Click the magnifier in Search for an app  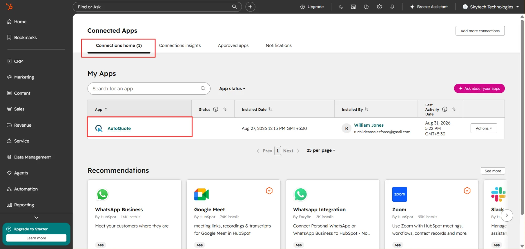tap(203, 88)
